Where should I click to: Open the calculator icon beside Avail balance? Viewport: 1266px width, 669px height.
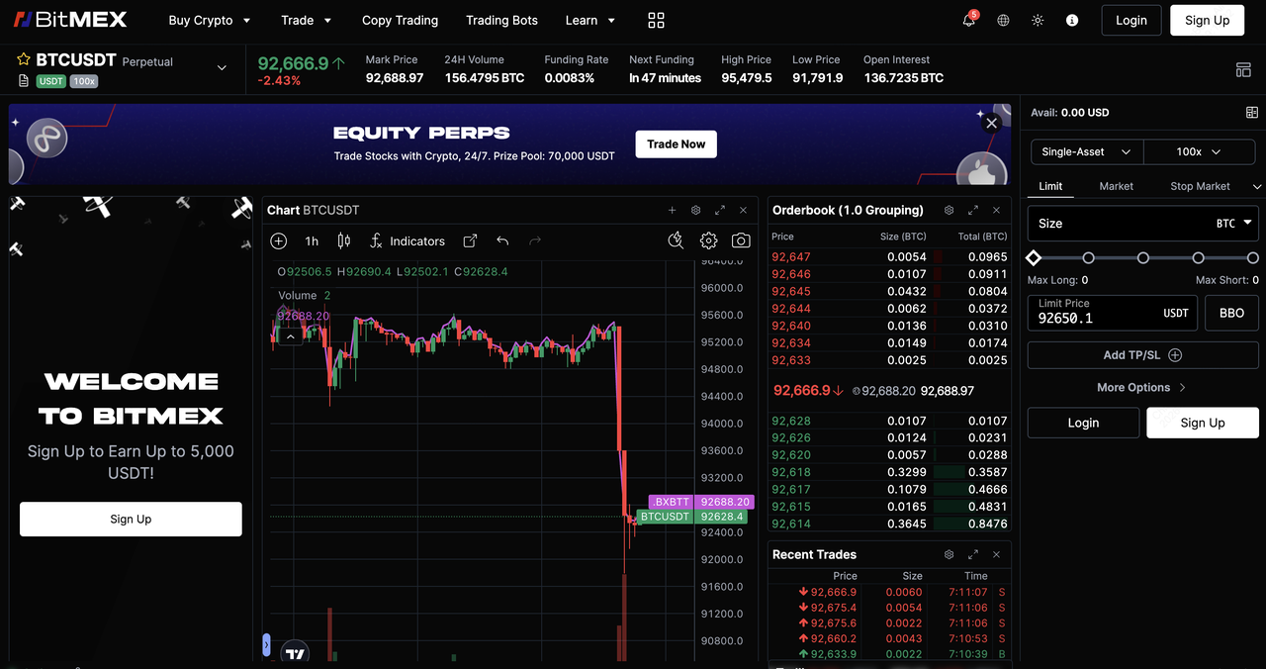tap(1252, 113)
